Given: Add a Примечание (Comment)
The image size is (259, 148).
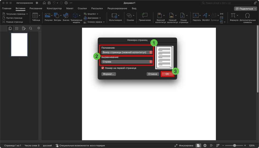Looking at the screenshot, I should click(x=145, y=17).
